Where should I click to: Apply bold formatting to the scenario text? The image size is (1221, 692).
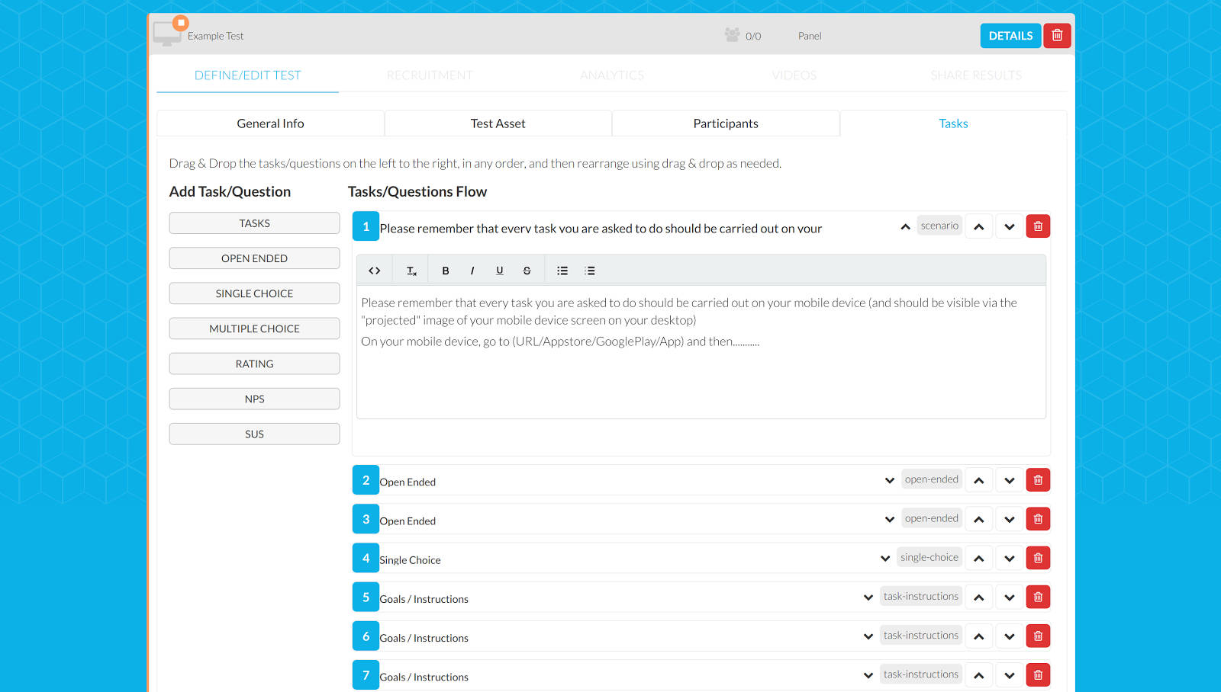click(x=445, y=270)
